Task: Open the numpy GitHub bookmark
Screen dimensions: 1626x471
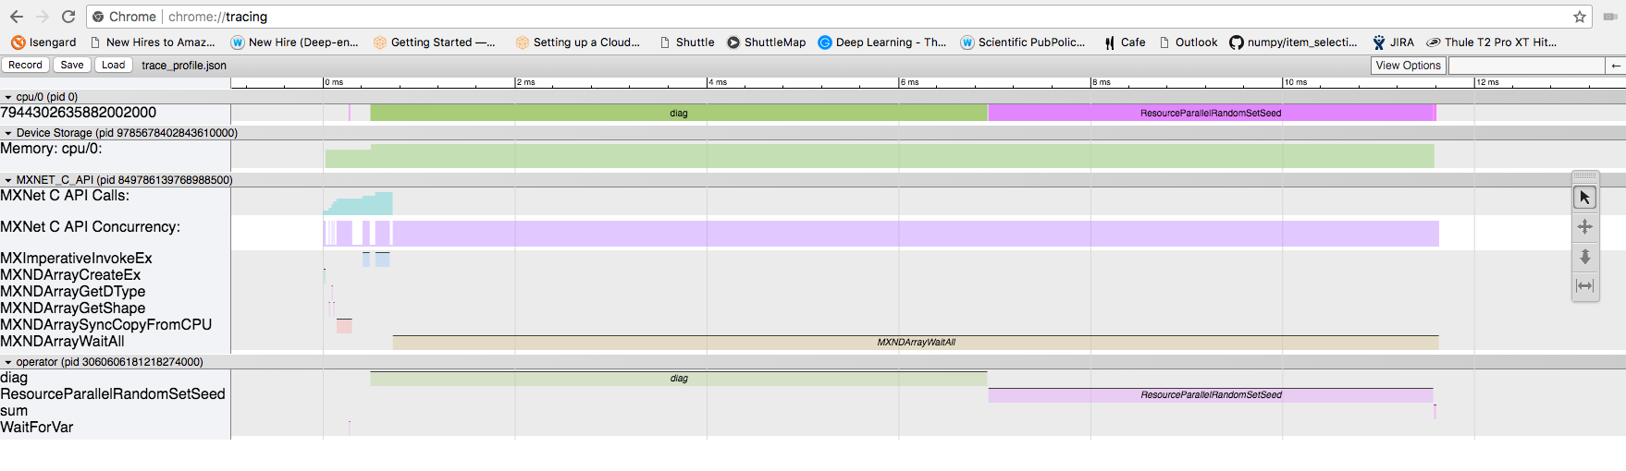Action: point(1293,42)
